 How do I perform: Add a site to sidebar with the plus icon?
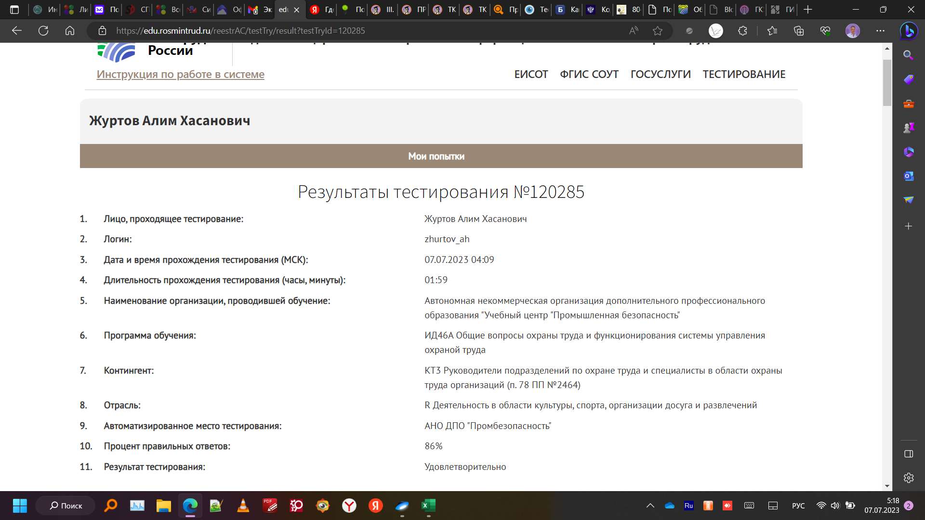909,226
